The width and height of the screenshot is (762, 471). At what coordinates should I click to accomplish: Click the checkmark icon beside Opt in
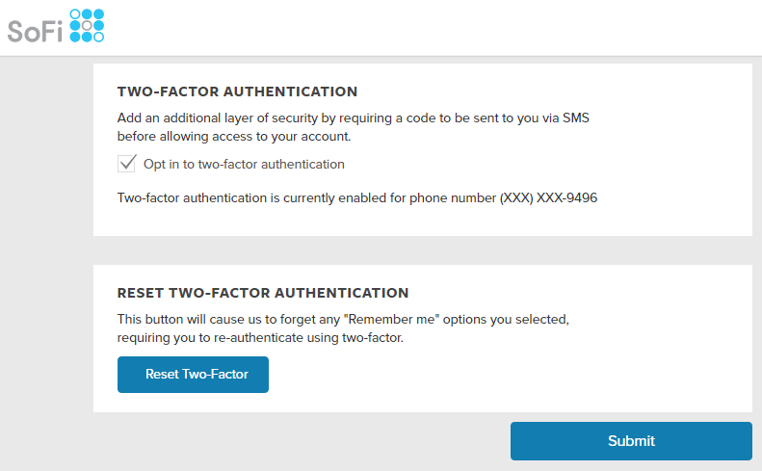tap(127, 164)
